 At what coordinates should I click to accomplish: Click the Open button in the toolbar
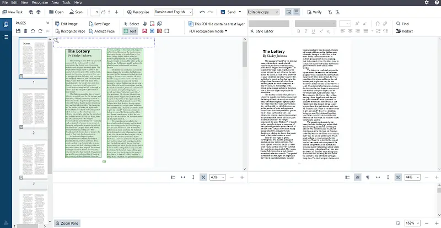coord(56,12)
